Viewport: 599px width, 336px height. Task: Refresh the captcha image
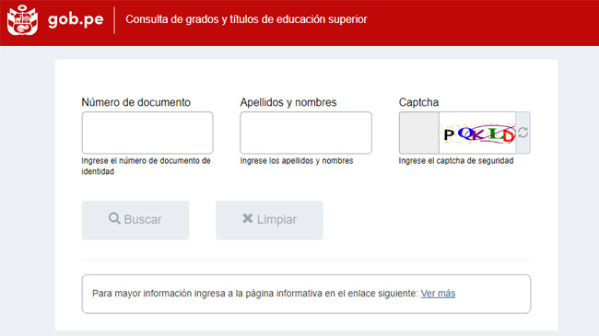pos(523,133)
